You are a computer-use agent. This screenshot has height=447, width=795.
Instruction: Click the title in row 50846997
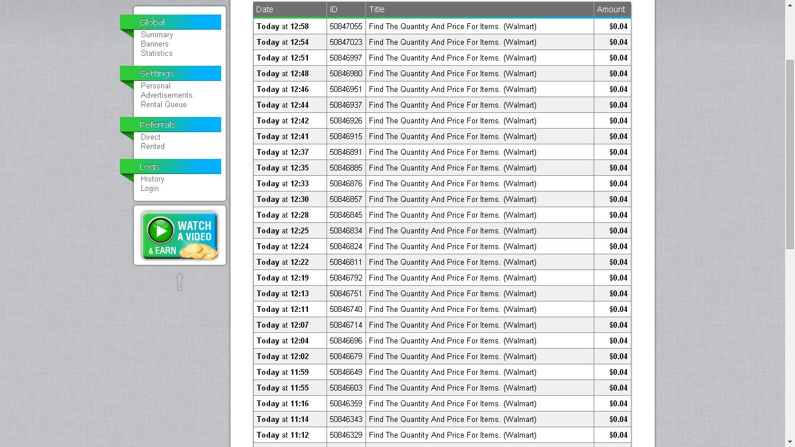[453, 58]
